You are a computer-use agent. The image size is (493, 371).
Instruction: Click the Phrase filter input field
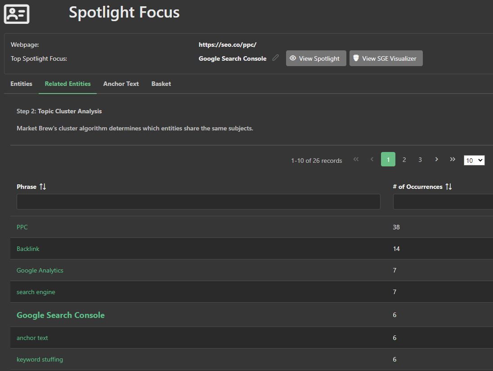click(198, 202)
